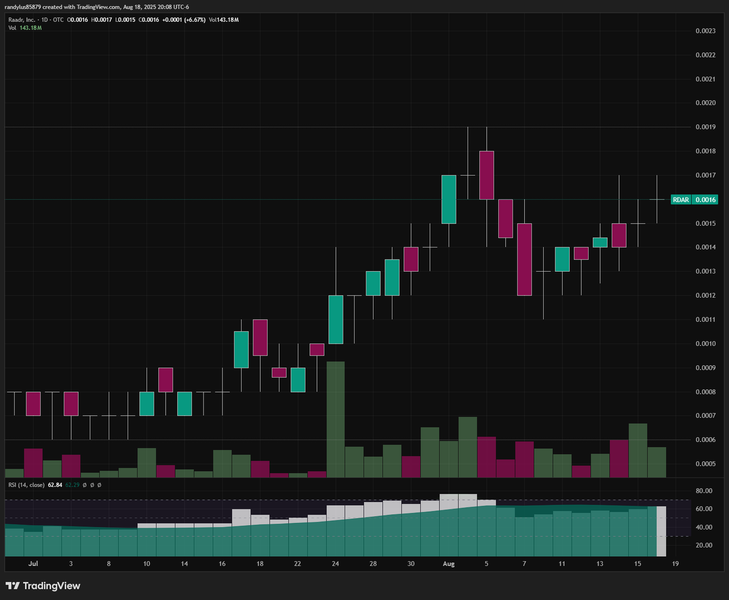Click the 0.0021 price axis label
The height and width of the screenshot is (600, 729).
click(x=705, y=79)
